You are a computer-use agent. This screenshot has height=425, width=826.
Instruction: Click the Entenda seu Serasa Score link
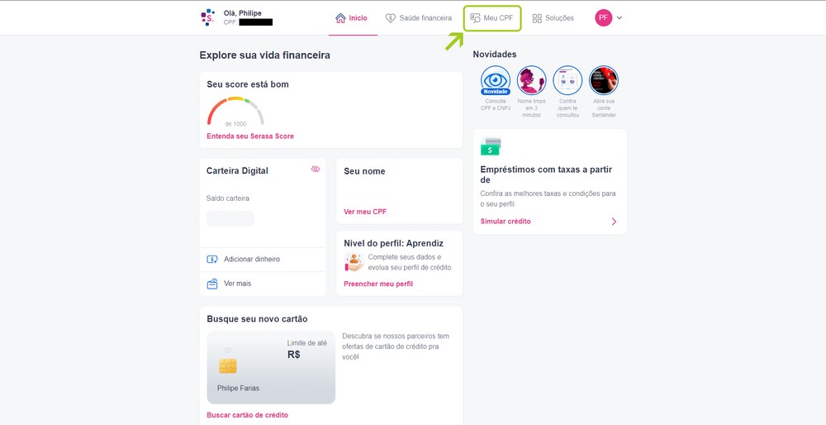250,136
